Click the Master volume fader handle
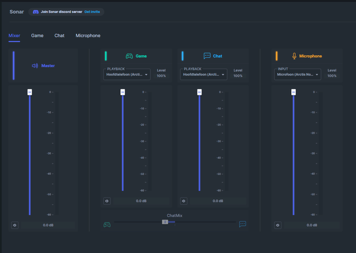This screenshot has width=356, height=253. click(x=30, y=92)
